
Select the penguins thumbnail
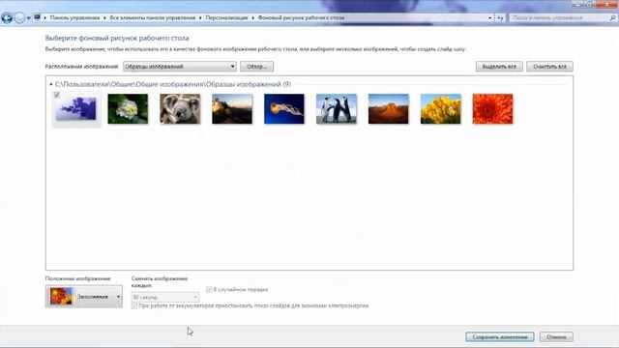pyautogui.click(x=337, y=109)
